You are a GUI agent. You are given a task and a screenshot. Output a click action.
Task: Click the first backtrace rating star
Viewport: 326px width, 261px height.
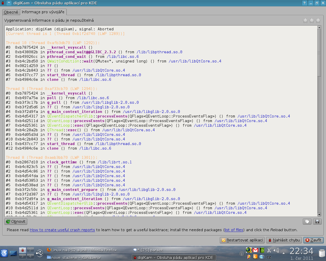[305, 20]
